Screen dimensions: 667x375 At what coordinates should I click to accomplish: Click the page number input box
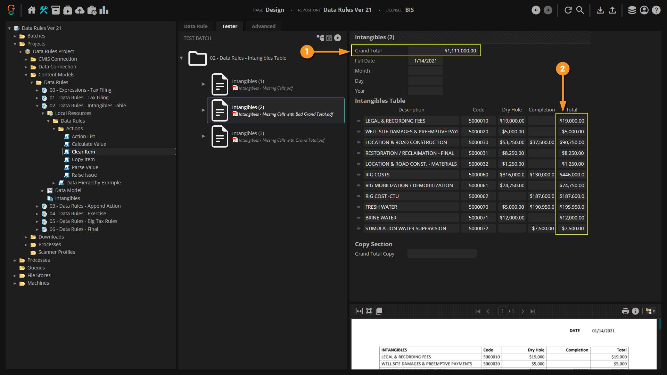(502, 311)
